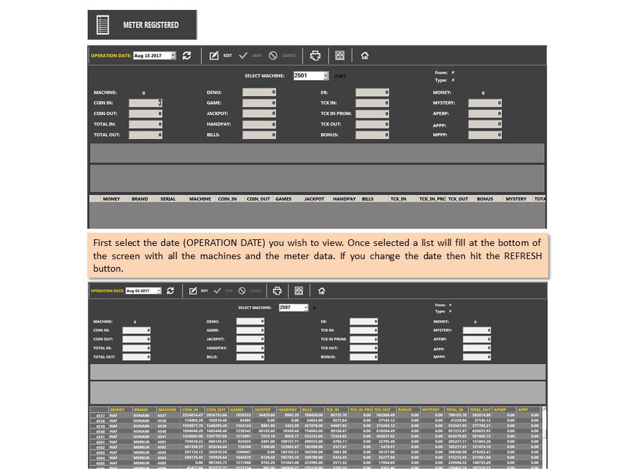Click JACKPOT column header in lower data grid
Screen dimensions: 634x476
coord(264,410)
